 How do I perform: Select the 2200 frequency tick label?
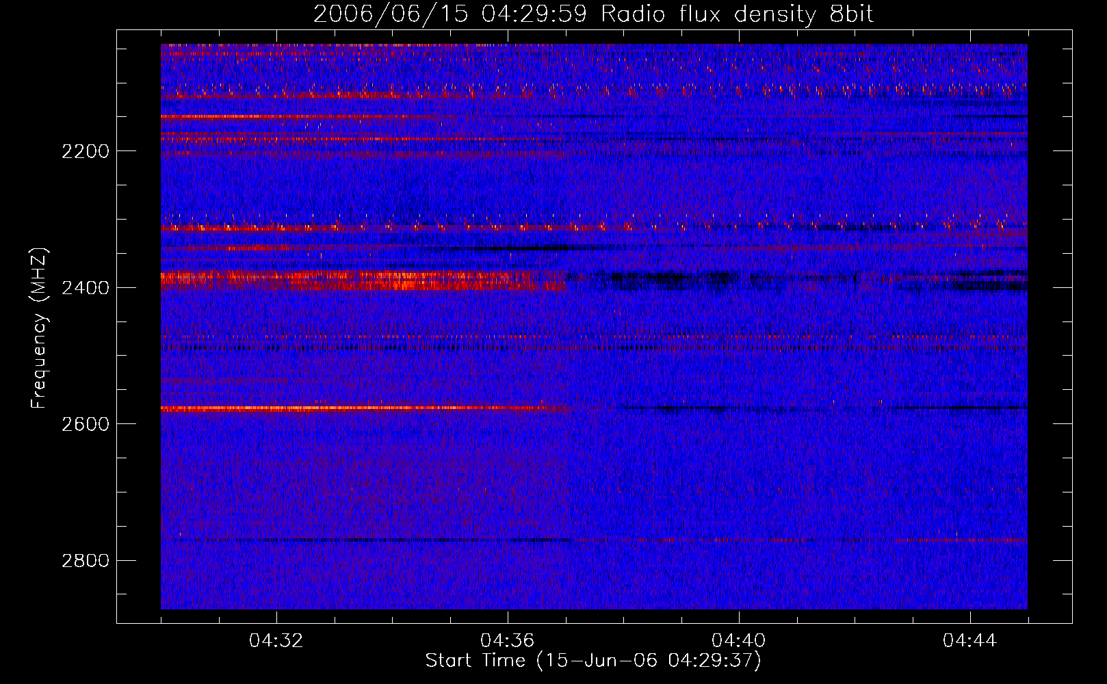pos(86,151)
